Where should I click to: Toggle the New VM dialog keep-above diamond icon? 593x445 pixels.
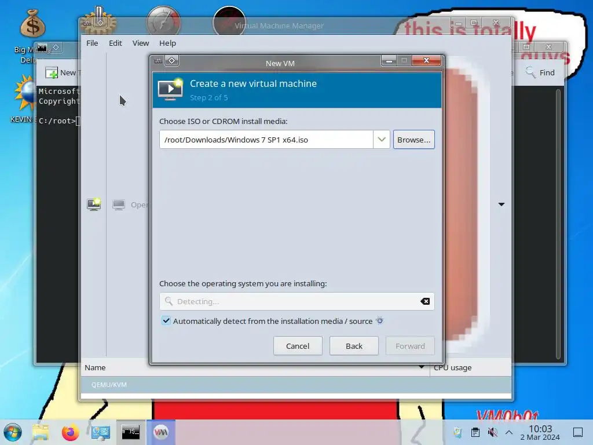[171, 60]
